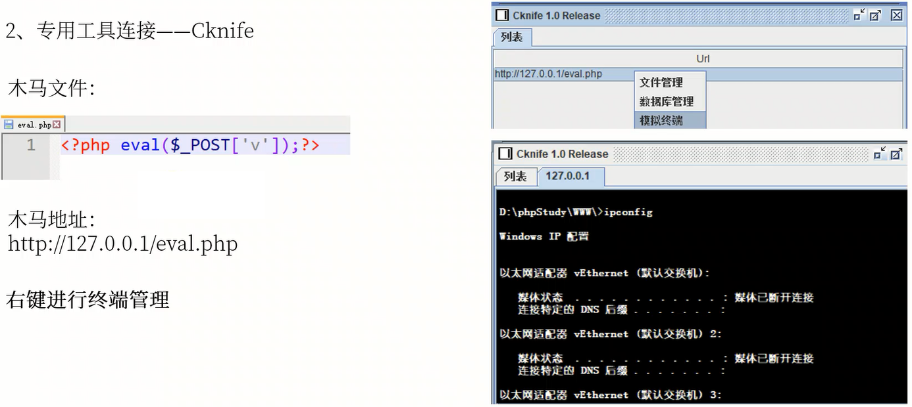The image size is (912, 407).
Task: Click DNS 后缀 line under first vEthernet adapter
Action: (x=621, y=309)
